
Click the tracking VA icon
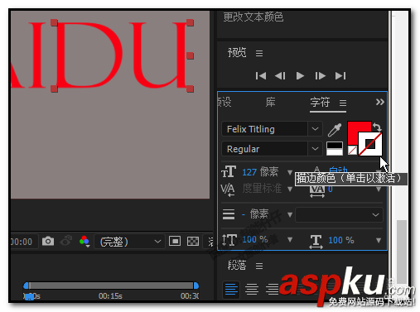tap(317, 191)
